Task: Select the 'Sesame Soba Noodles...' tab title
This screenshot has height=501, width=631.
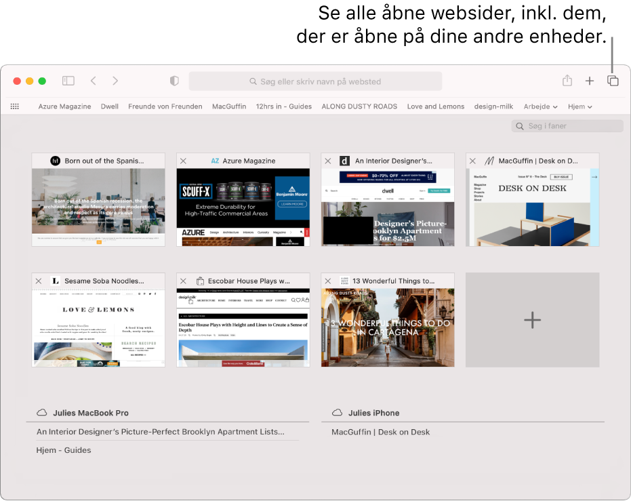Action: pos(104,281)
